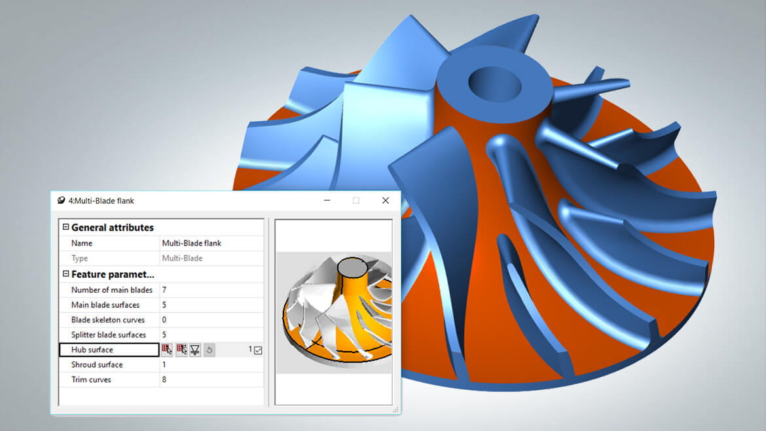Image resolution: width=766 pixels, height=431 pixels.
Task: Click the second multi-surface selection icon
Action: coord(181,350)
